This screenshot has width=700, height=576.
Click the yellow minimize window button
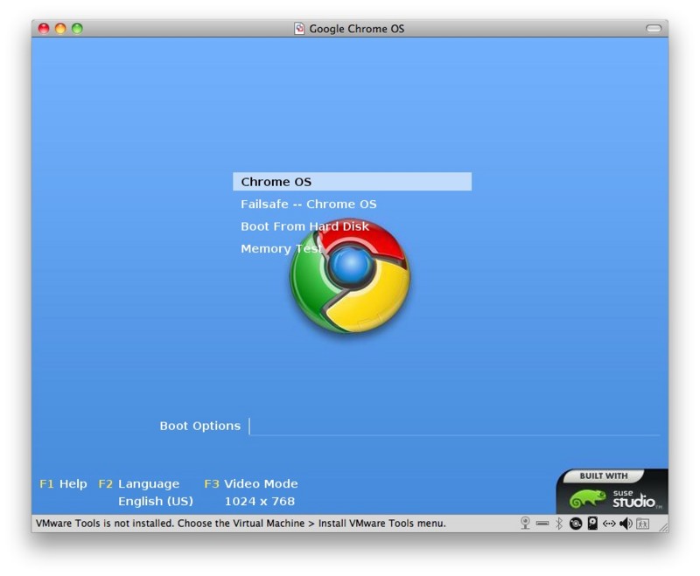[x=60, y=29]
